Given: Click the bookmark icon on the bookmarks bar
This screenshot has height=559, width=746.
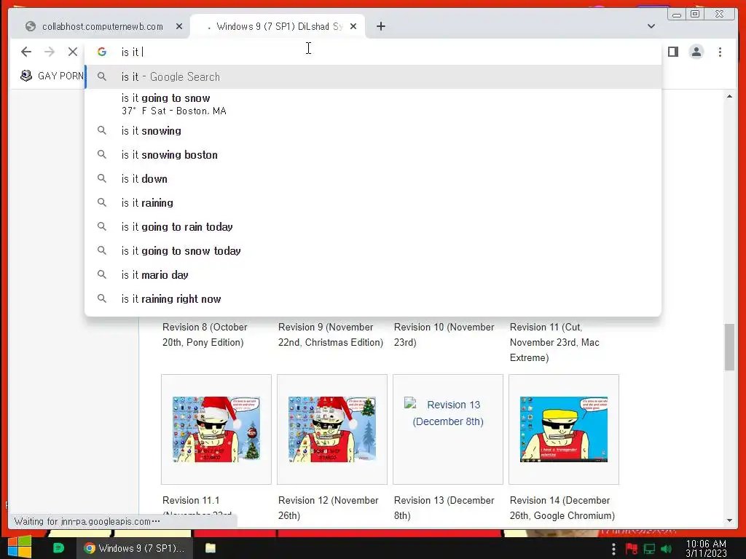Looking at the screenshot, I should (26, 76).
